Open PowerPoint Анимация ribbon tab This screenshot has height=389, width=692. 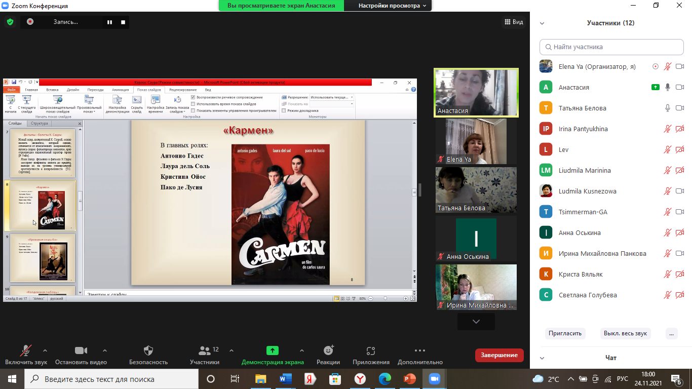coord(121,90)
